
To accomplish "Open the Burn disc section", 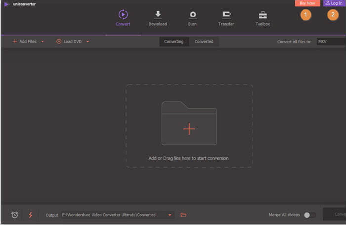I will pyautogui.click(x=192, y=15).
